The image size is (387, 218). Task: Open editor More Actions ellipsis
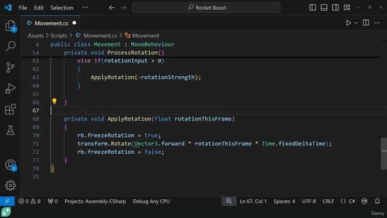tap(377, 23)
